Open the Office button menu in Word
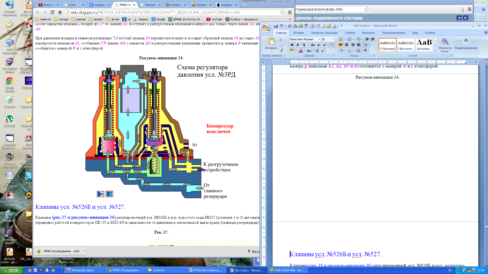This screenshot has width=488, height=274. pos(266,28)
